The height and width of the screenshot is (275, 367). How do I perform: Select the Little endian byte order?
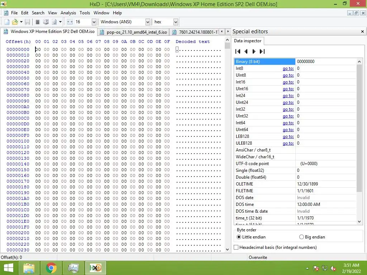pos(251,237)
